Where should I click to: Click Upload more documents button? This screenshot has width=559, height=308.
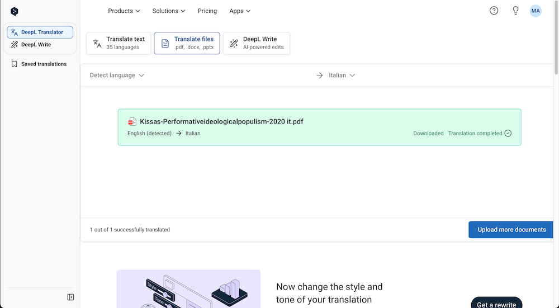tap(511, 230)
